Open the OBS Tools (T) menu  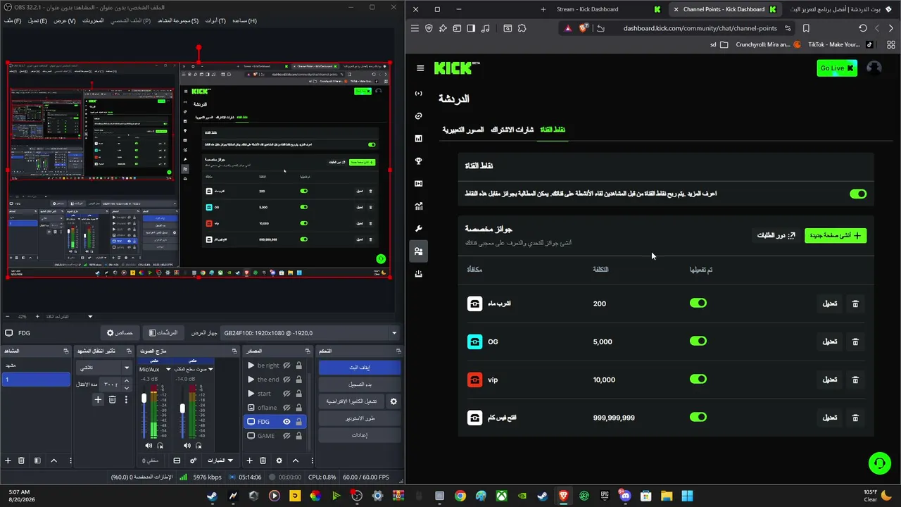click(215, 20)
